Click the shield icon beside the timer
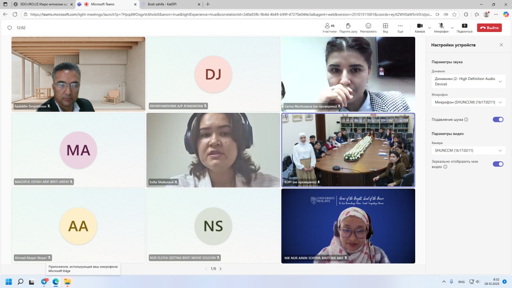The width and height of the screenshot is (512, 288). tap(10, 28)
